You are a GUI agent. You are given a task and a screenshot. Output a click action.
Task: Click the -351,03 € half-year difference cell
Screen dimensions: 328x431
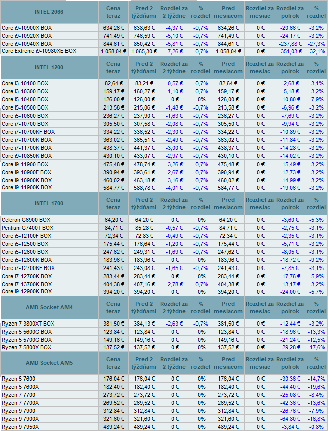pos(292,51)
